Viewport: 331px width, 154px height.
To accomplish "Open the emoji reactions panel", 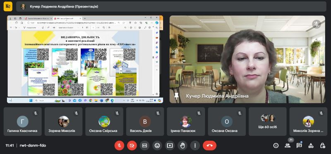I will click(157, 146).
